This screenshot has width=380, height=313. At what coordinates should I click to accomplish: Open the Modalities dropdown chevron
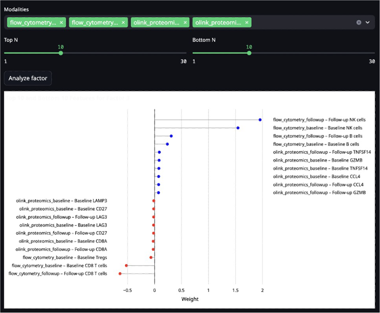(x=367, y=22)
